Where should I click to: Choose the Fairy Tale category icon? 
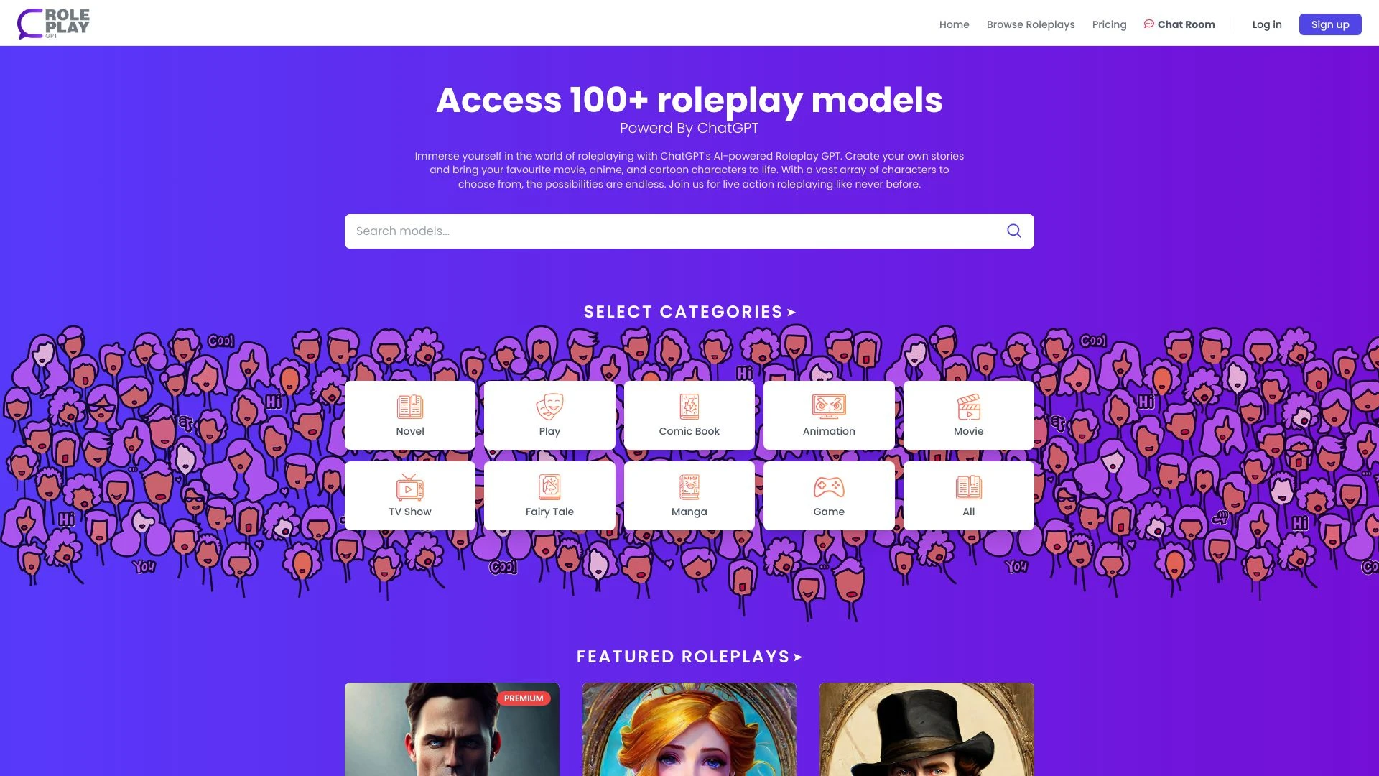pyautogui.click(x=549, y=487)
